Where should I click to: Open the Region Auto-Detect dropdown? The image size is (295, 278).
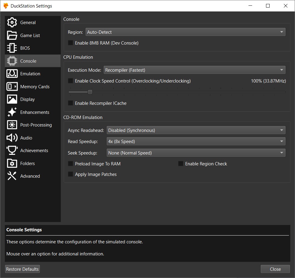coord(185,32)
